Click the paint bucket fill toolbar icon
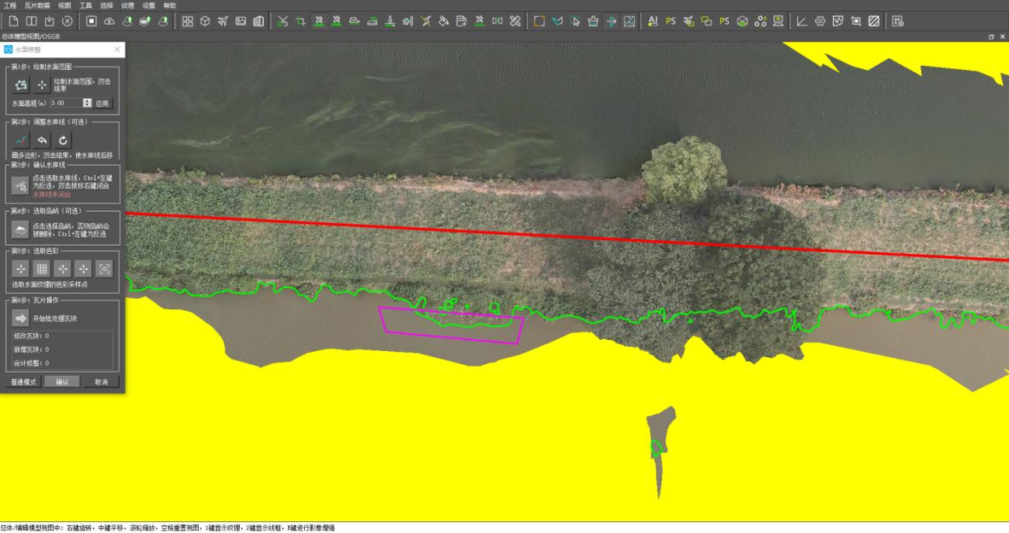 [x=443, y=21]
